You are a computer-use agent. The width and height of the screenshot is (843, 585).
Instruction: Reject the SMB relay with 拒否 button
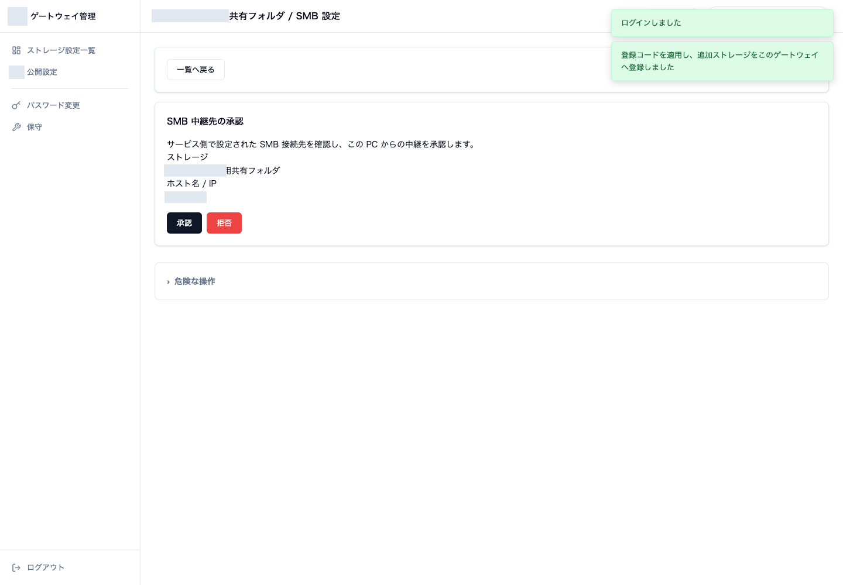click(224, 223)
